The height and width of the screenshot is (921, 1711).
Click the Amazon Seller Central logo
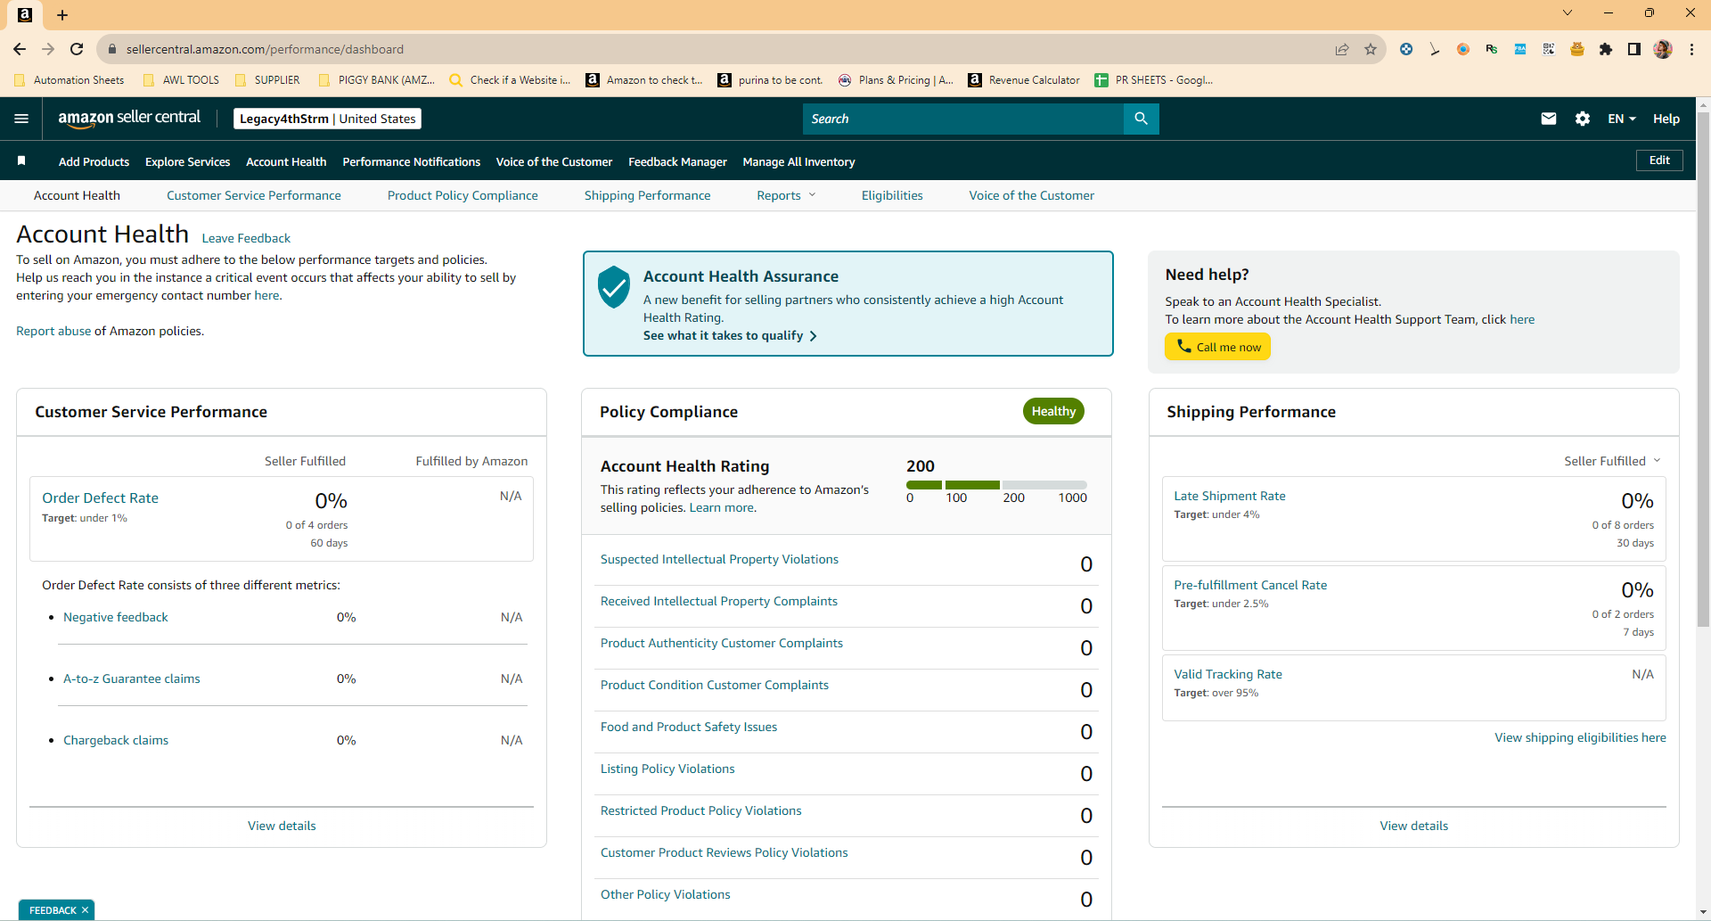click(129, 119)
